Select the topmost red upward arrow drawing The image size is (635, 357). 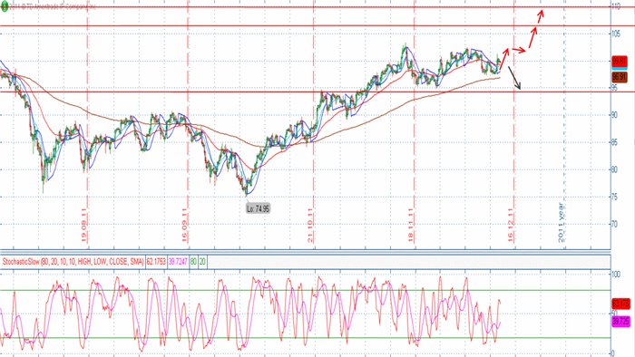click(x=541, y=16)
